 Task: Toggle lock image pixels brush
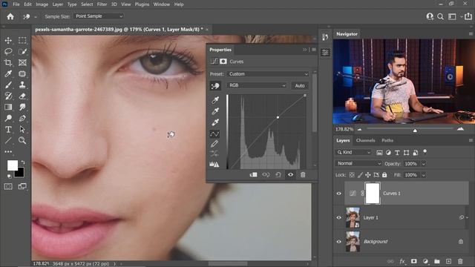click(360, 175)
